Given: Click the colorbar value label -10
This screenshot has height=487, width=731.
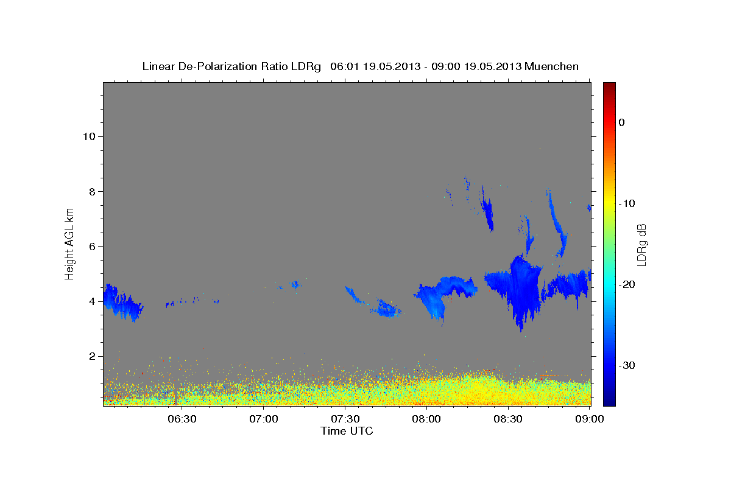Looking at the screenshot, I should pos(628,203).
